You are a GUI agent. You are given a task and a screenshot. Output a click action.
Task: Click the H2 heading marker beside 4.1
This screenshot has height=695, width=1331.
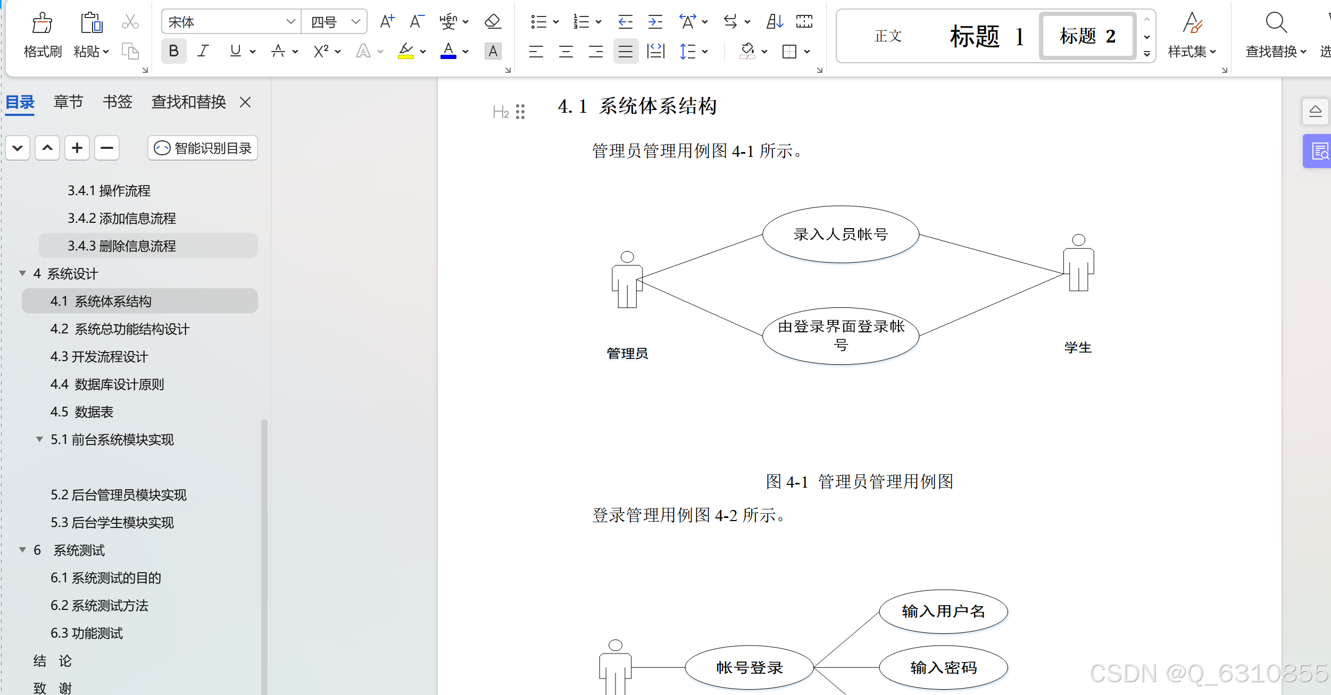pyautogui.click(x=501, y=112)
